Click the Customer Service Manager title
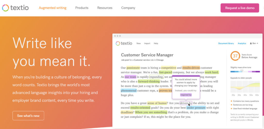The width and height of the screenshot is (264, 129). [x=147, y=55]
